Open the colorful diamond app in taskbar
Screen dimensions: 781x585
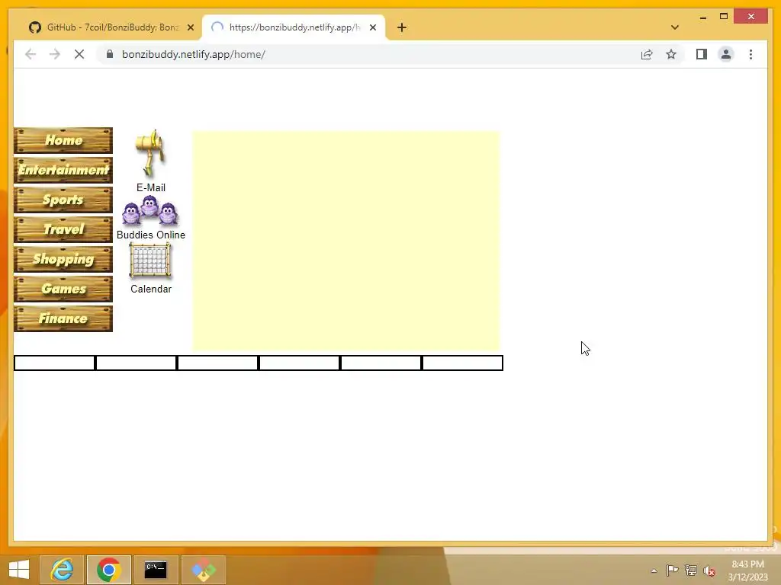point(203,569)
